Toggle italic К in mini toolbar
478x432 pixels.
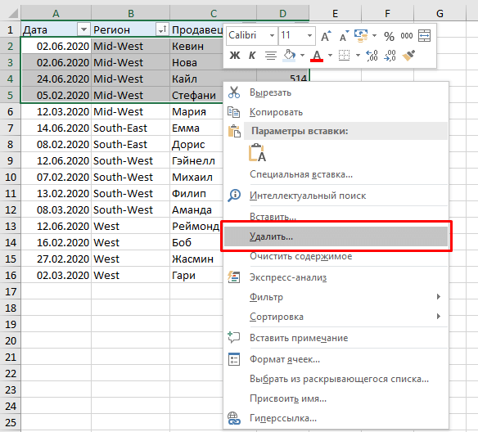252,56
